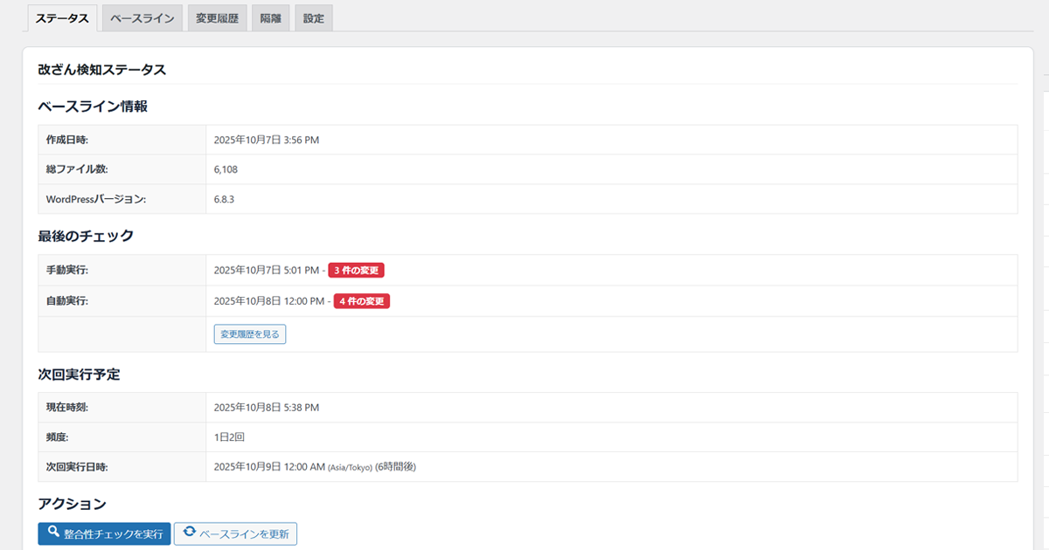Open the ベースライン tab

click(142, 18)
